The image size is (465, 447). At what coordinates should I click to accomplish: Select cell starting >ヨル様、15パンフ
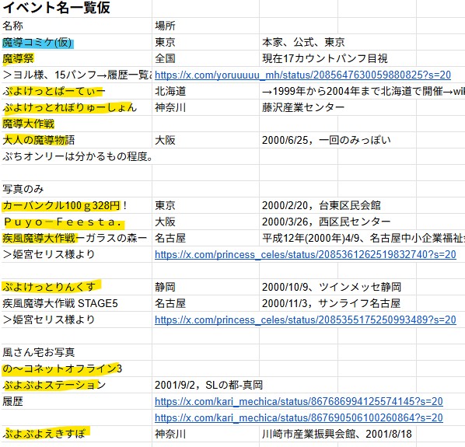click(x=77, y=75)
